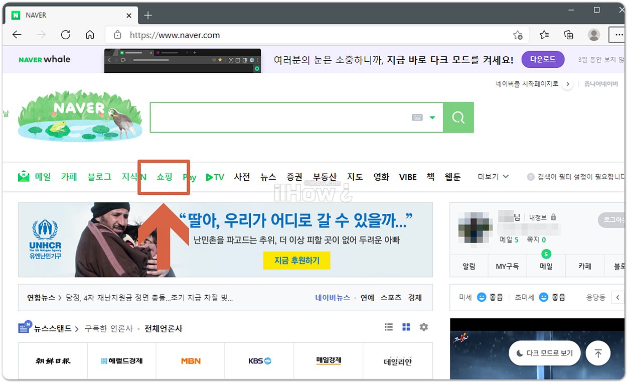The width and height of the screenshot is (627, 382).
Task: Open VIBE in the service menu
Action: tap(408, 177)
